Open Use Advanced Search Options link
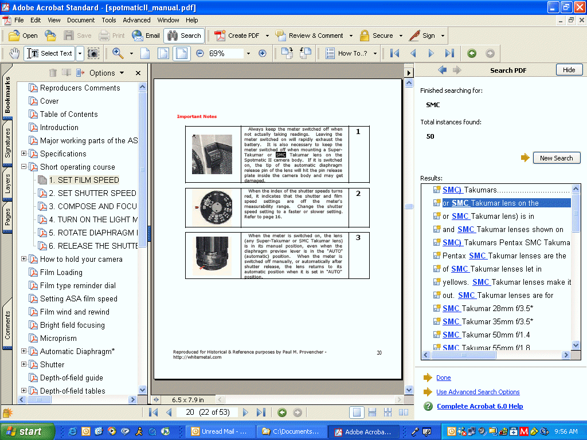This screenshot has width=587, height=440. click(478, 392)
